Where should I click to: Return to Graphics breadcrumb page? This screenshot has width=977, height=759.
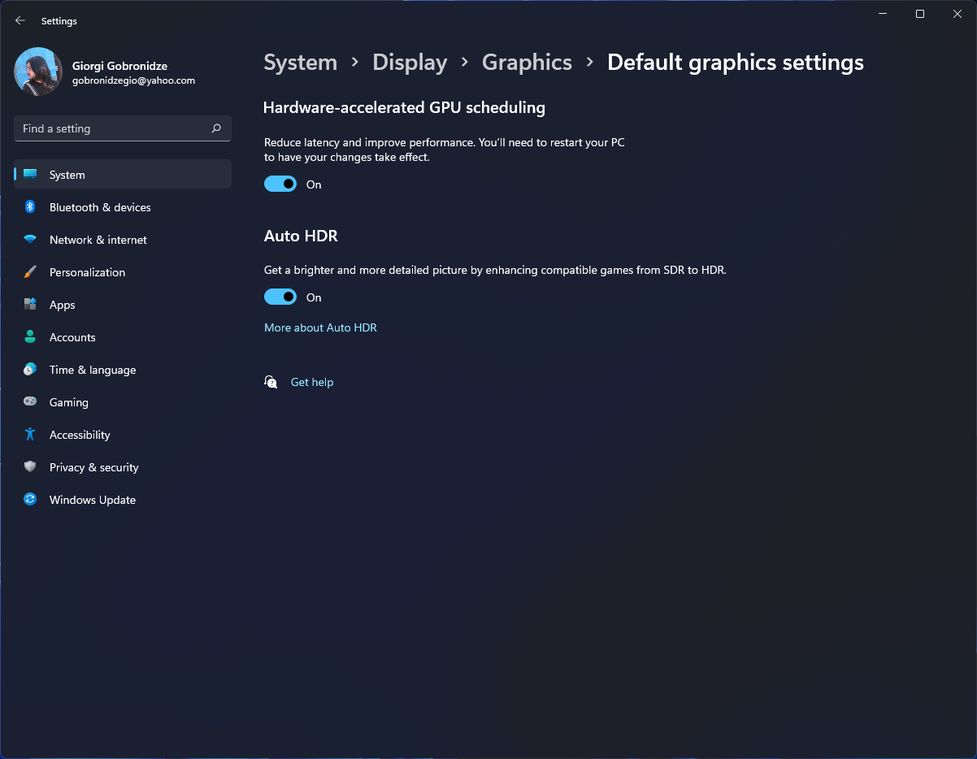coord(527,63)
